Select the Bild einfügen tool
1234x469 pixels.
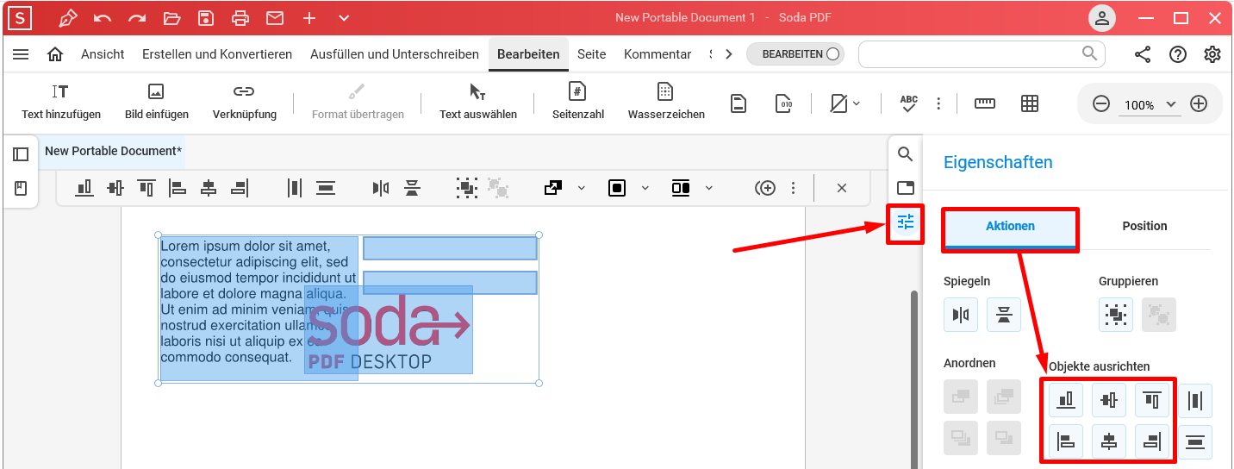(156, 102)
